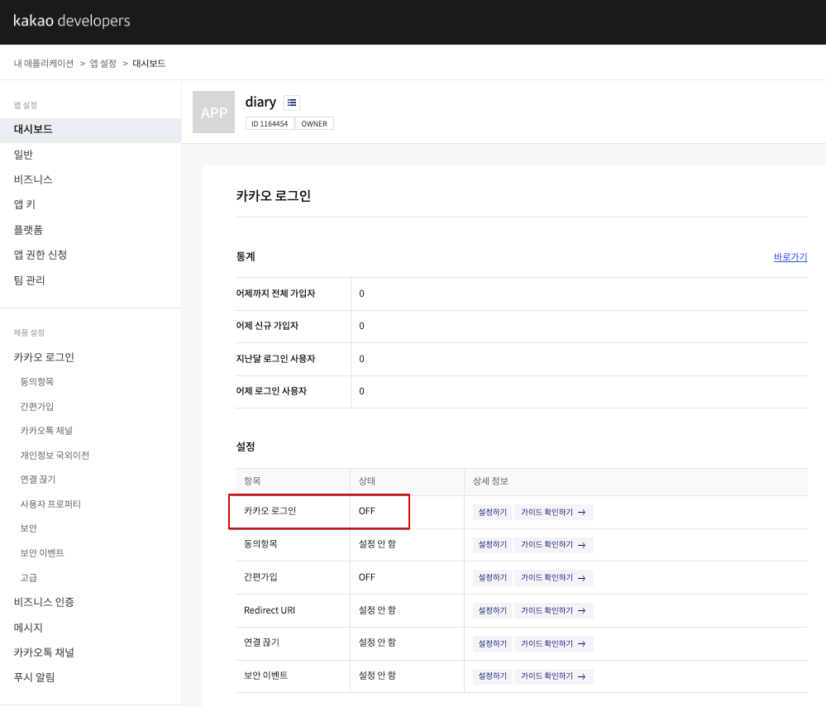
Task: Click 설정하기 in the 카카오 로그인 row
Action: tap(493, 512)
